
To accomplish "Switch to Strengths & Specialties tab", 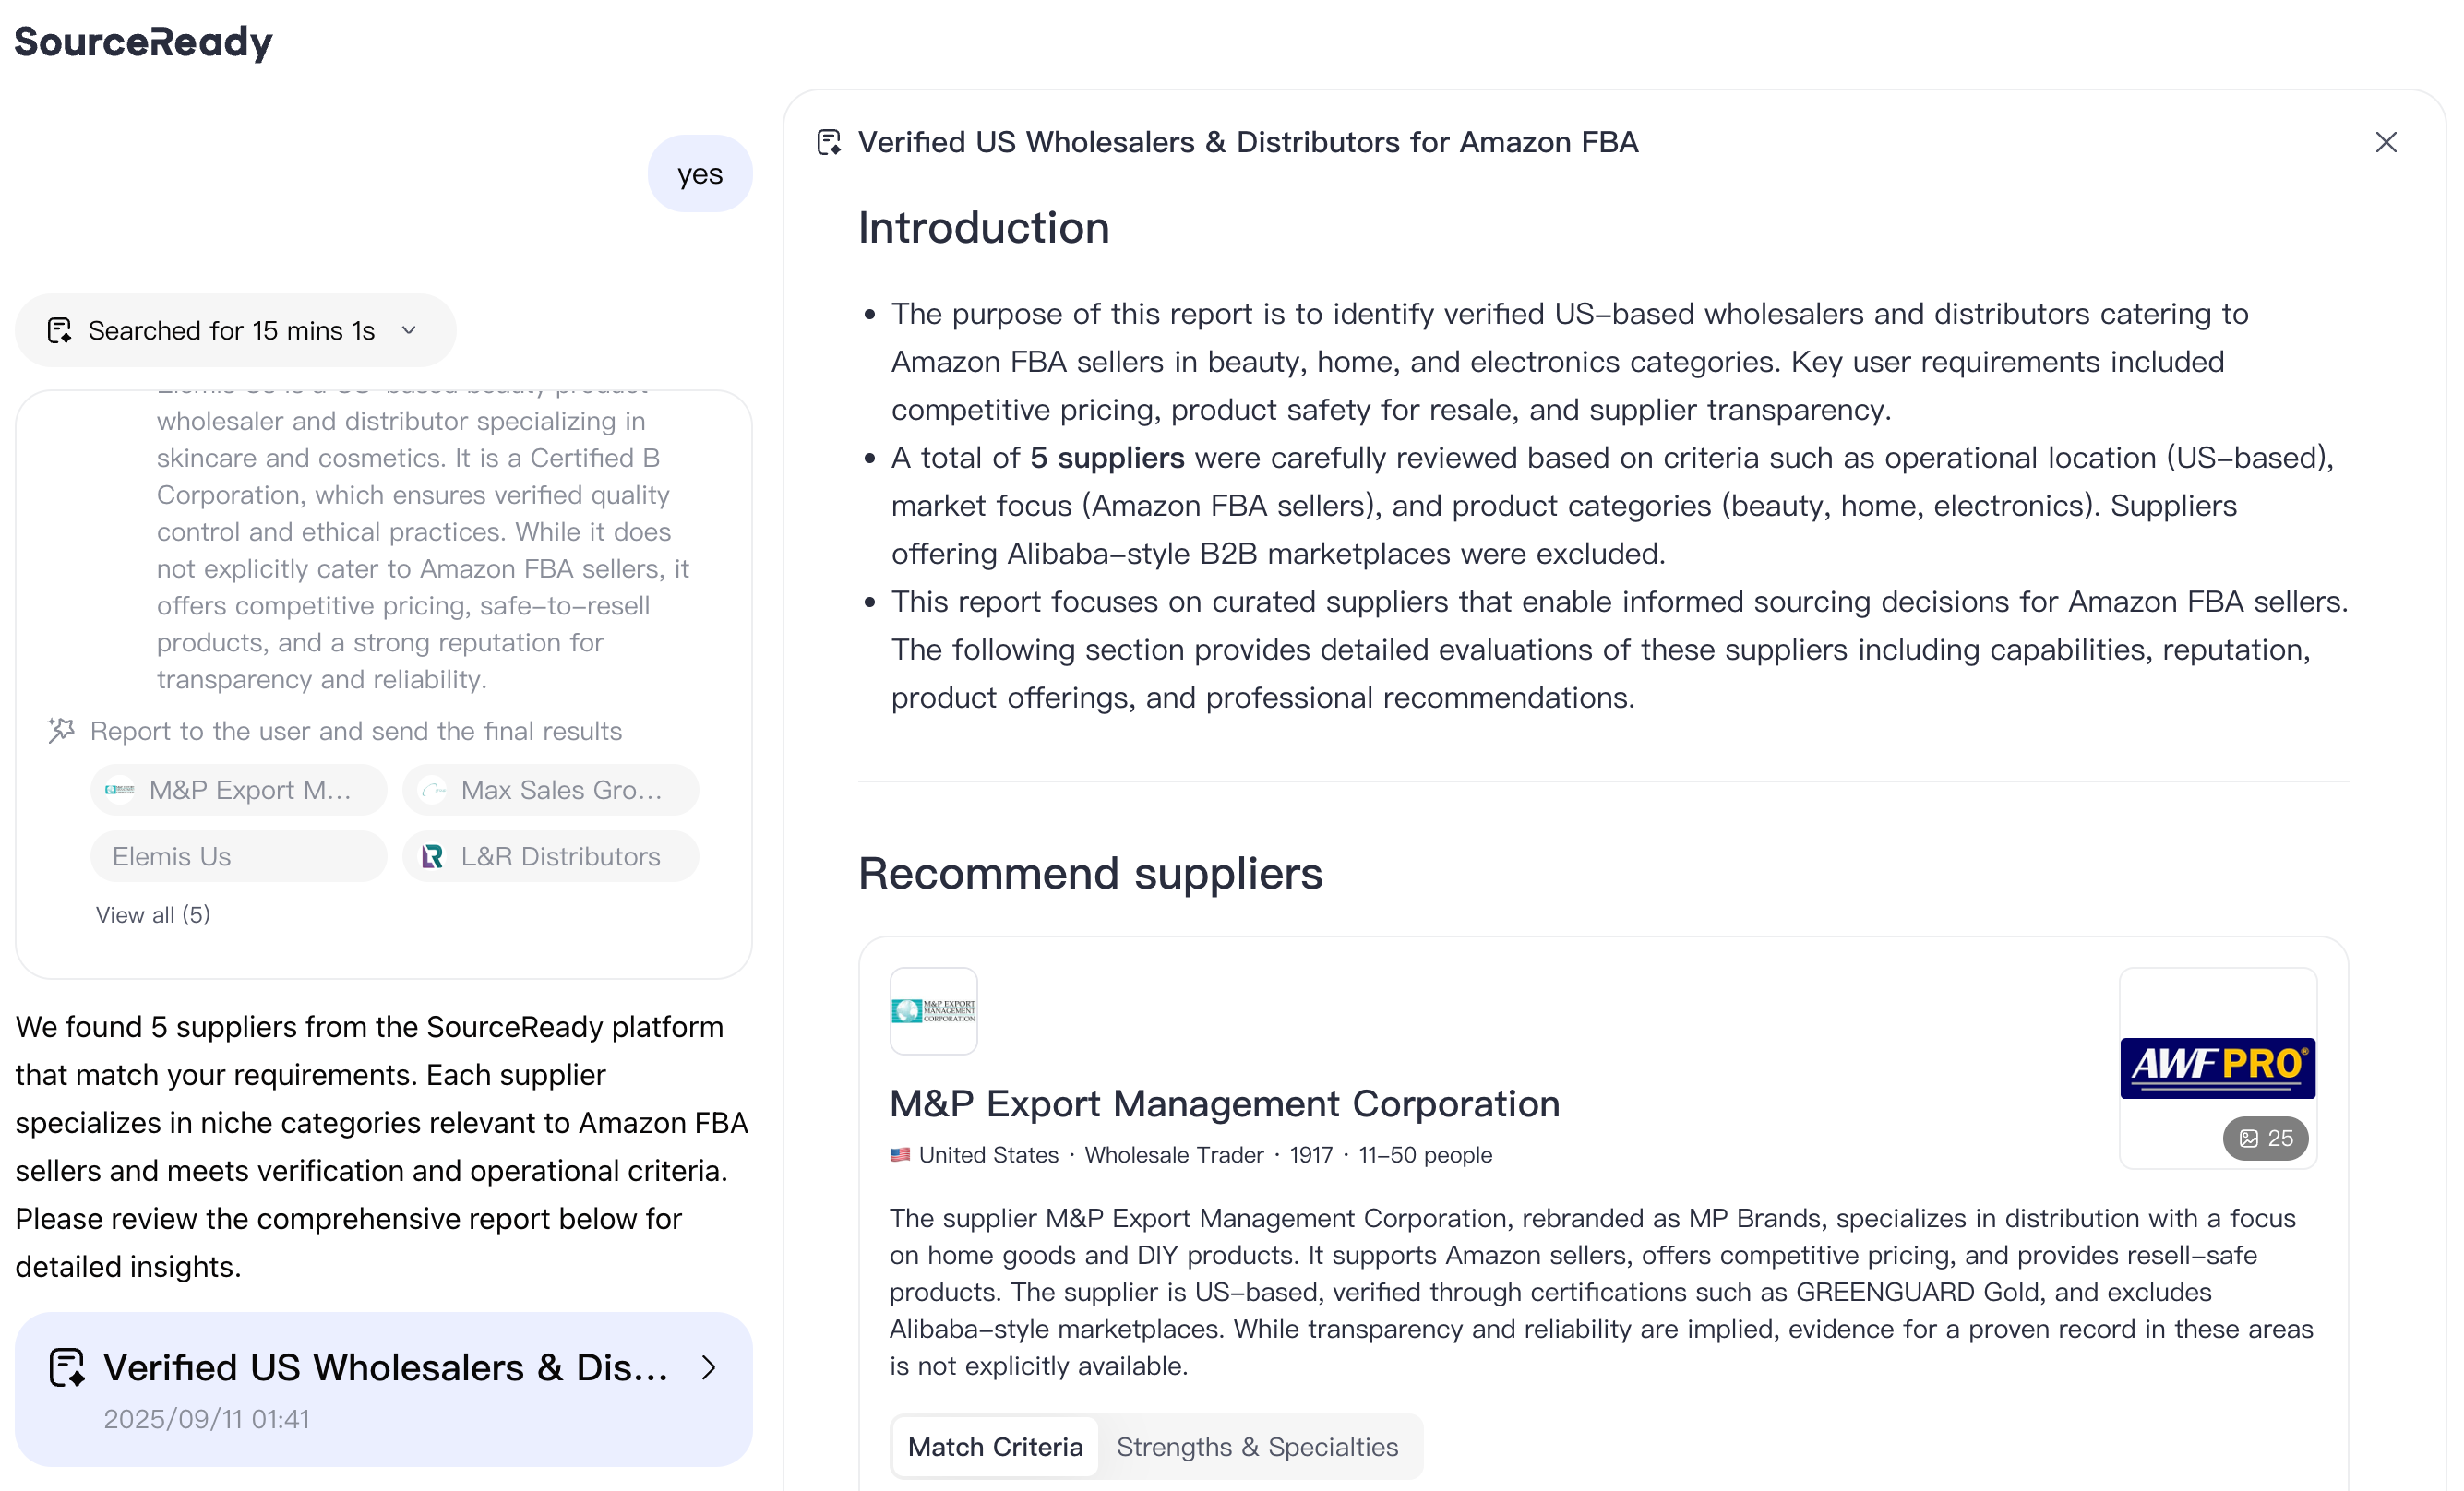I will pyautogui.click(x=1257, y=1446).
